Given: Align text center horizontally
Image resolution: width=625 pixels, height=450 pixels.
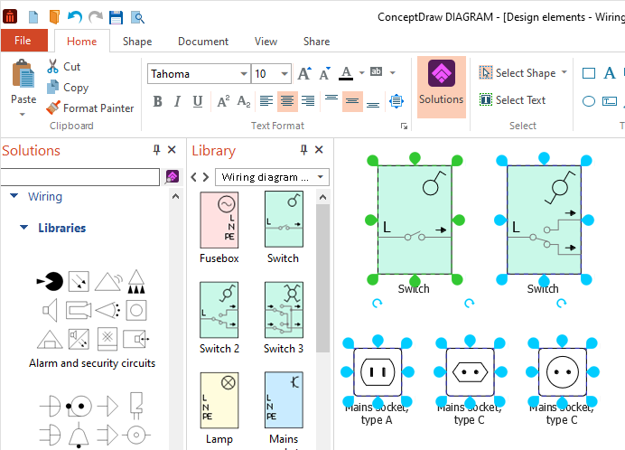Looking at the screenshot, I should [x=287, y=101].
